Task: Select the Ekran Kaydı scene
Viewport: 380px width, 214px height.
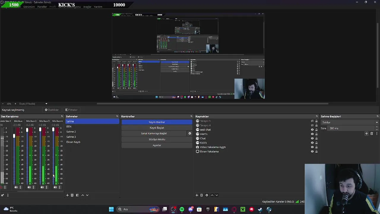Action: point(92,142)
